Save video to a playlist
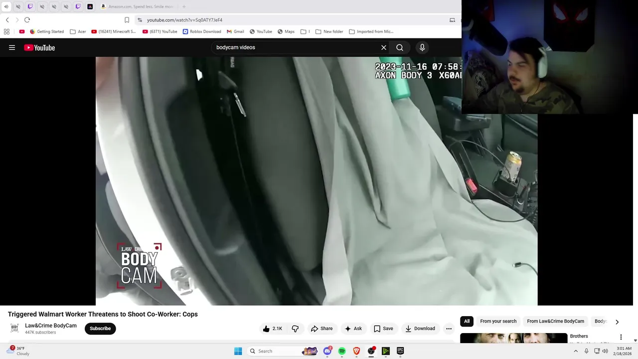 click(383, 329)
